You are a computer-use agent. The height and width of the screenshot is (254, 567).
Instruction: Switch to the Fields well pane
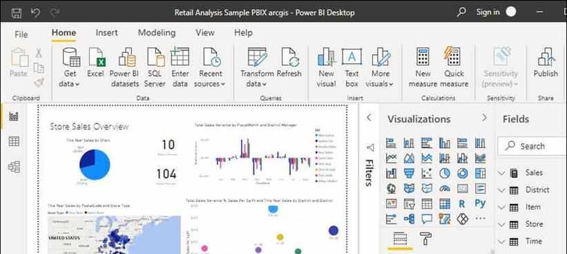click(x=400, y=239)
